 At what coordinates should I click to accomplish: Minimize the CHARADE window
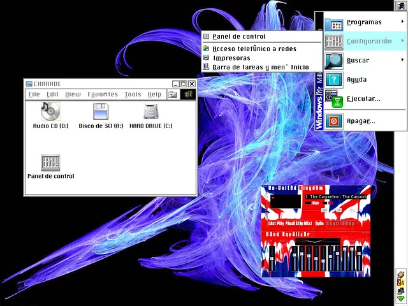point(176,84)
